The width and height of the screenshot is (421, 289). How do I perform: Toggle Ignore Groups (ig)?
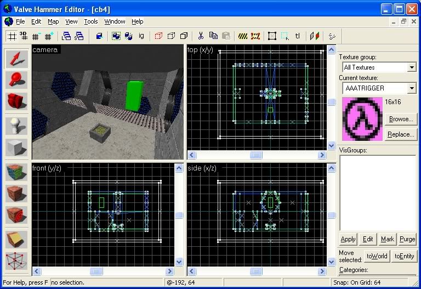click(141, 36)
